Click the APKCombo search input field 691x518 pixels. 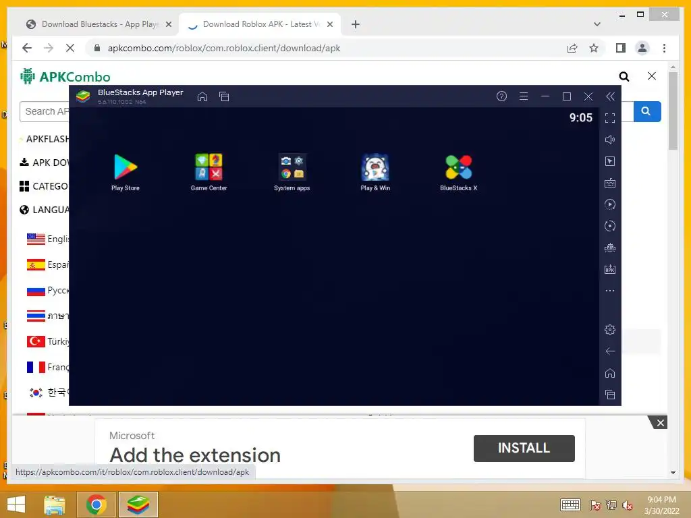(44, 111)
